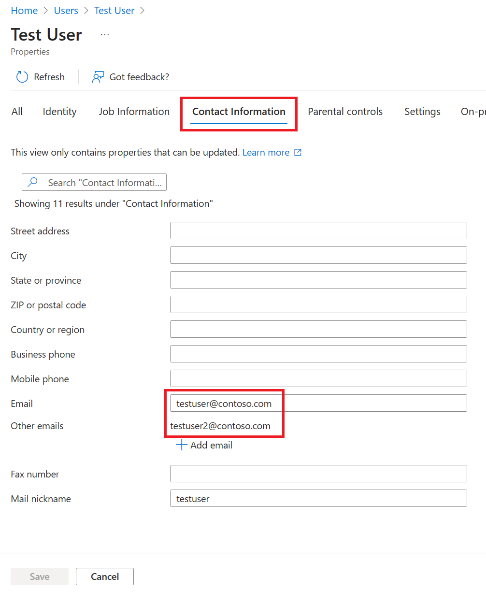Click the Mail nickname field
Viewport: 486px width, 592px height.
tap(318, 498)
